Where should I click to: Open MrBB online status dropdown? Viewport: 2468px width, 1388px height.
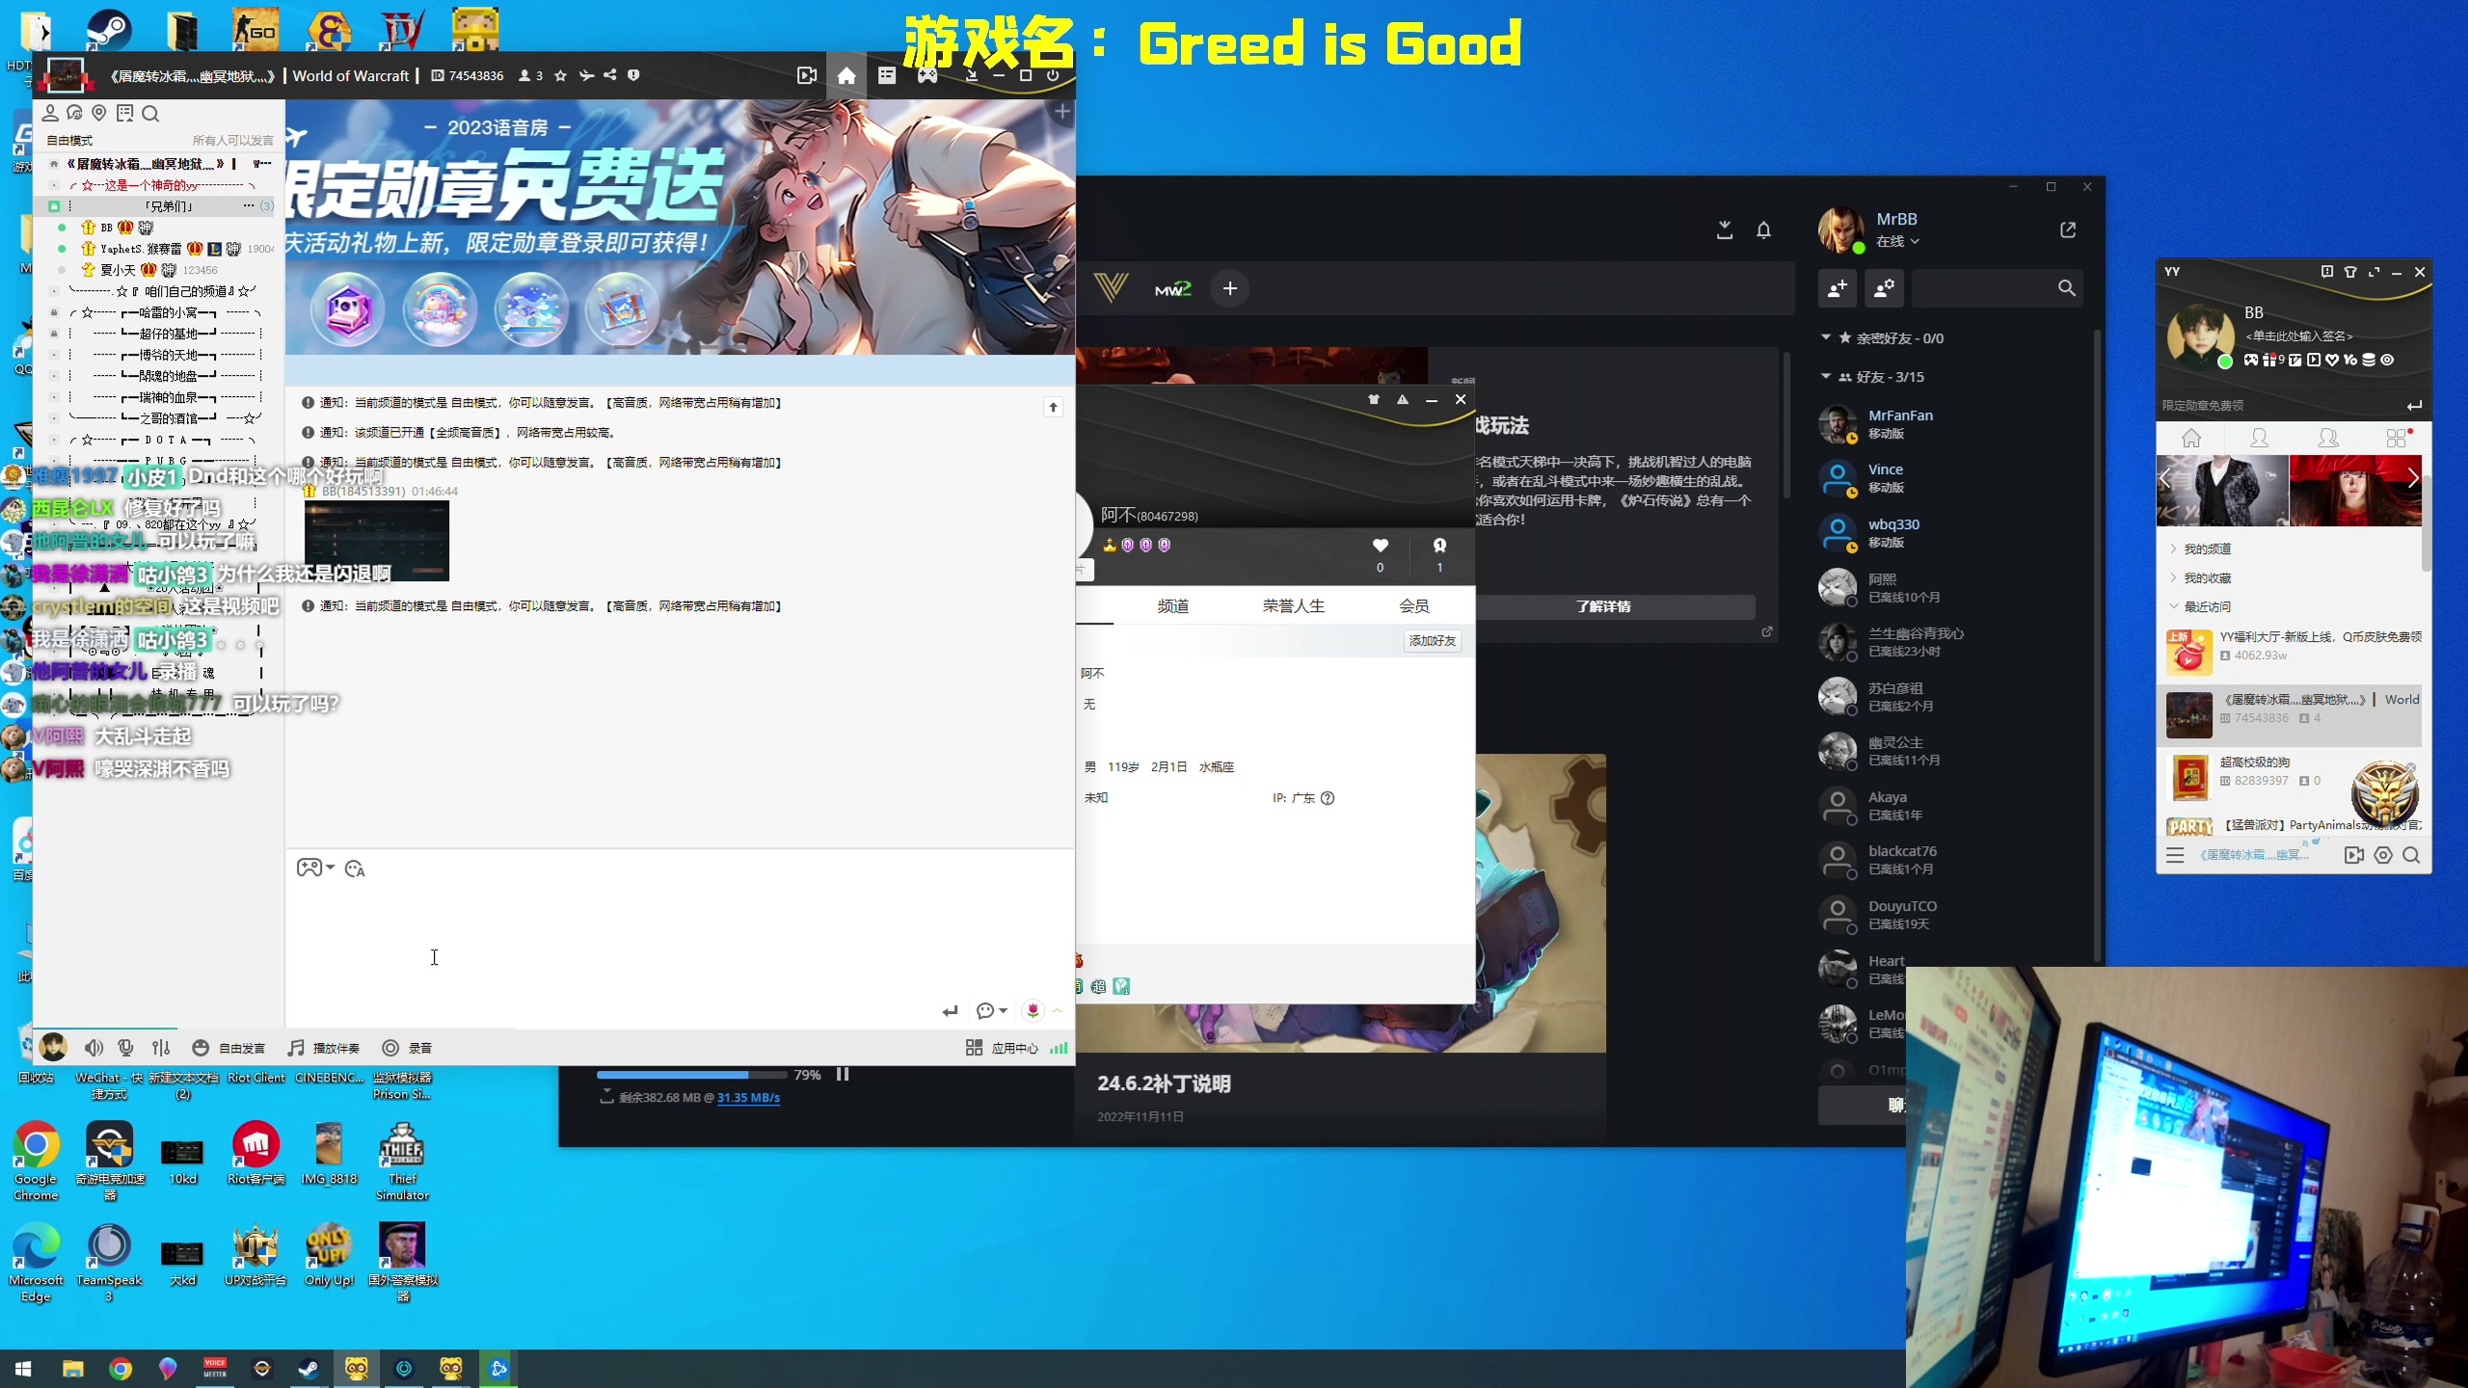pos(1897,241)
